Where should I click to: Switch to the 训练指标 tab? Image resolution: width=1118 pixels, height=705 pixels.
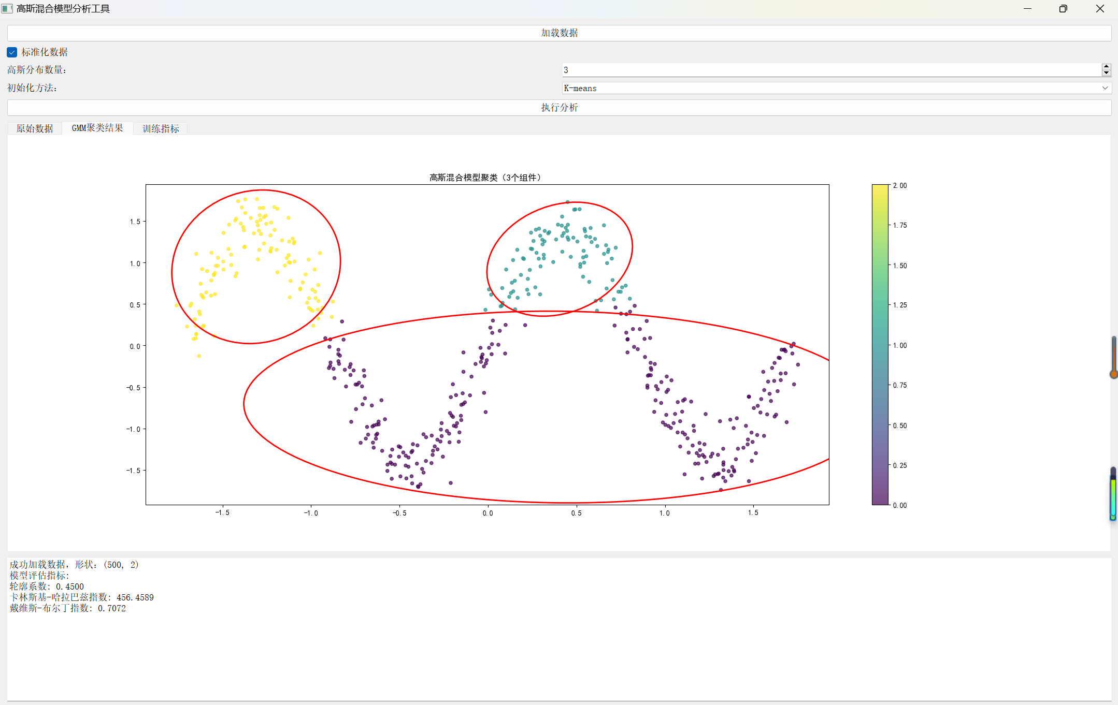click(x=161, y=128)
